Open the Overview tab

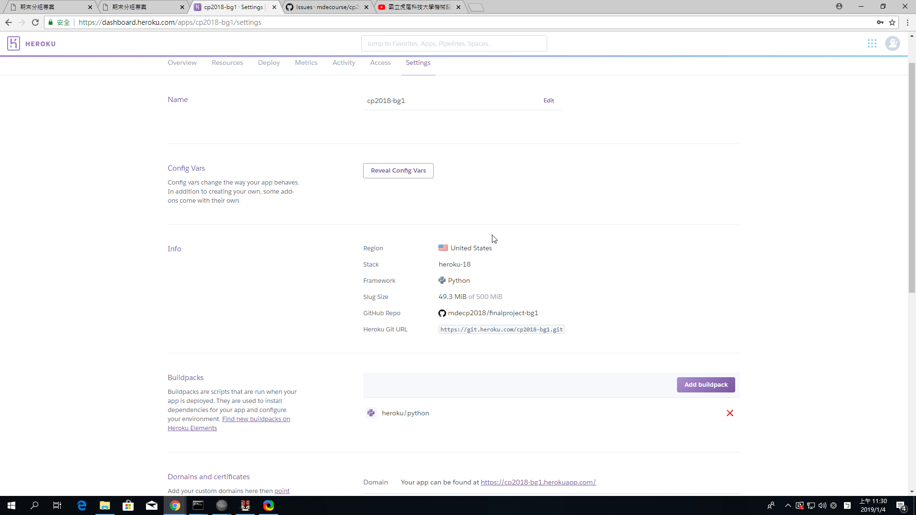pyautogui.click(x=182, y=62)
